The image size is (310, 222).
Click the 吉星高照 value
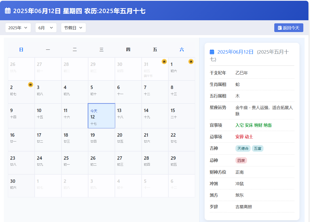point(244,207)
